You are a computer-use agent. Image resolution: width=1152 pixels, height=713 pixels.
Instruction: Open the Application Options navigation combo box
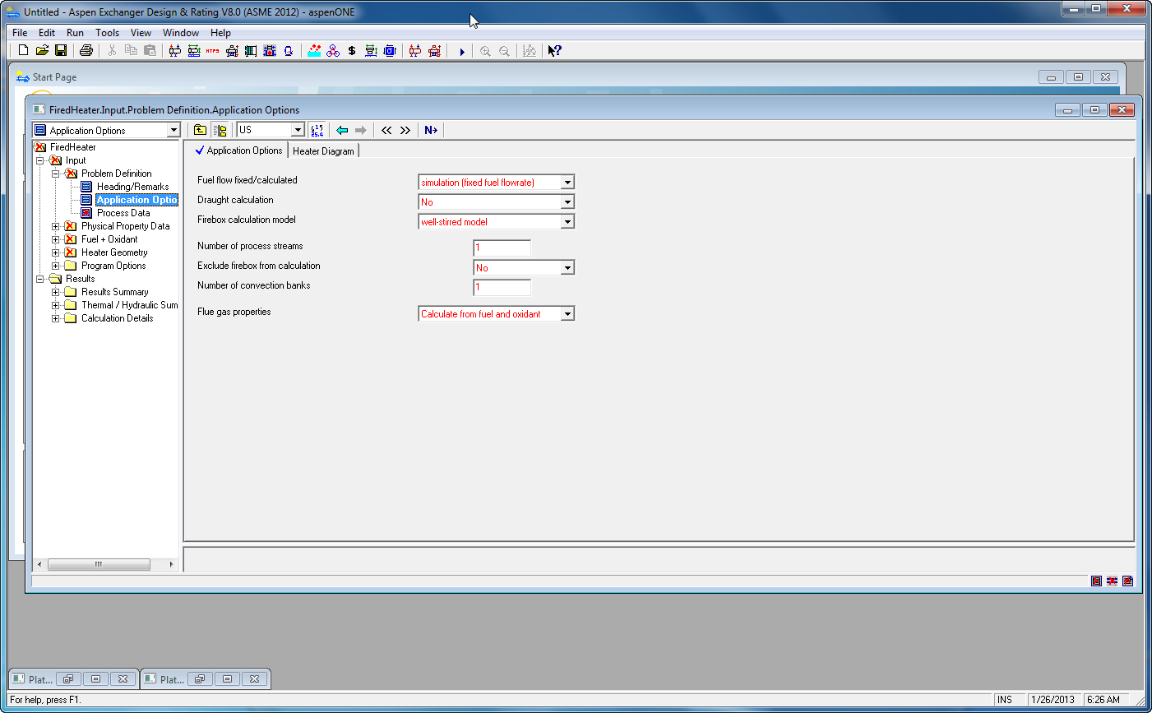[173, 130]
